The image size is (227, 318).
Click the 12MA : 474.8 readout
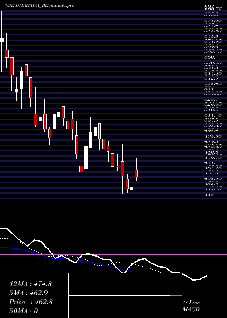30,284
